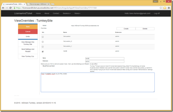The image size is (173, 112).
Task: Reload the page with the refresh icon
Action: pyautogui.click(x=11, y=8)
